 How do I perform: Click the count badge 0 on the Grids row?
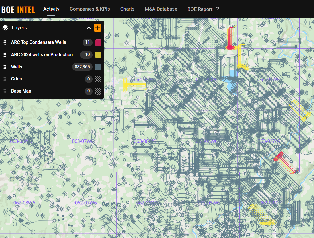[89, 79]
